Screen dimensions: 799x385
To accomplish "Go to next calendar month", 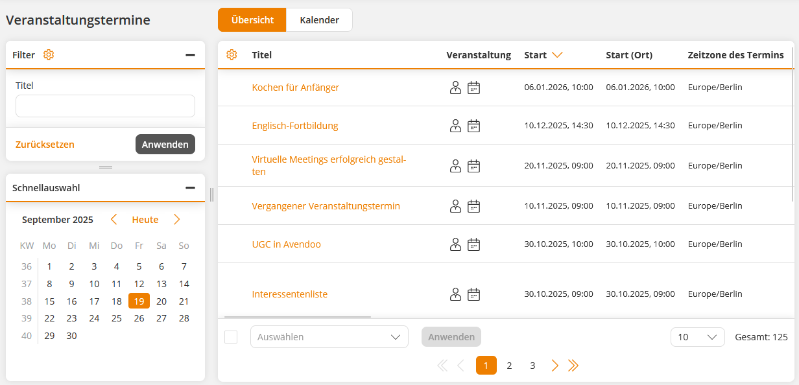I will tap(177, 220).
